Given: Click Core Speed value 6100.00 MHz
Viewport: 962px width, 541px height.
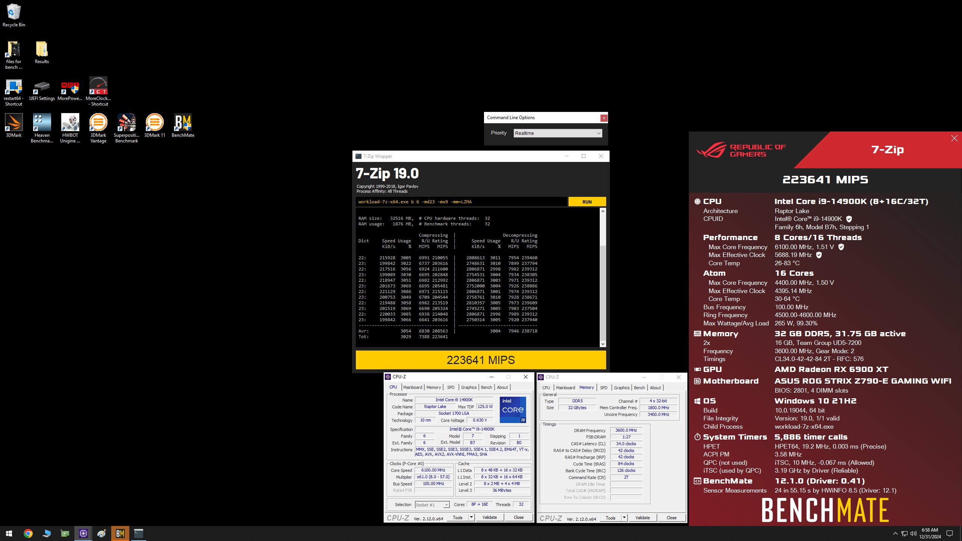Looking at the screenshot, I should tap(433, 470).
